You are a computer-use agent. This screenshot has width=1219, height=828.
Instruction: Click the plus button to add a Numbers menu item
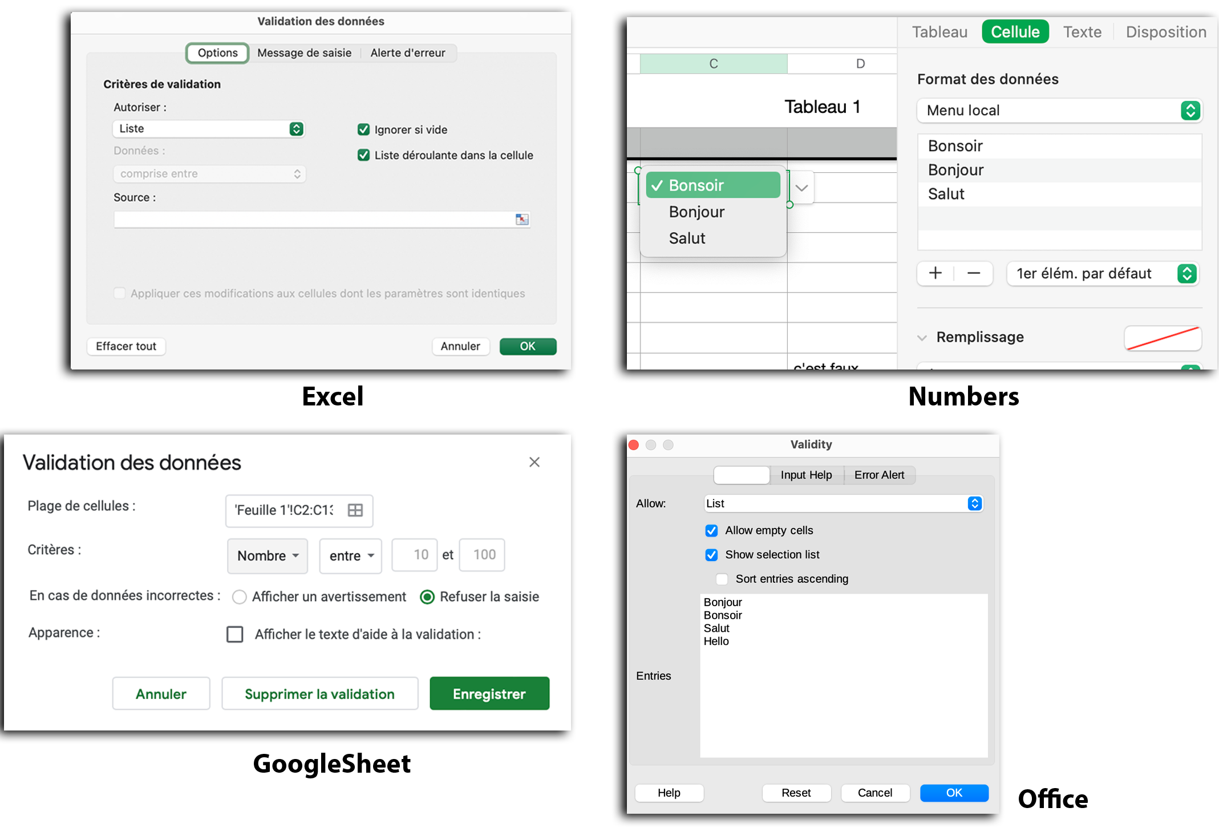(x=935, y=274)
